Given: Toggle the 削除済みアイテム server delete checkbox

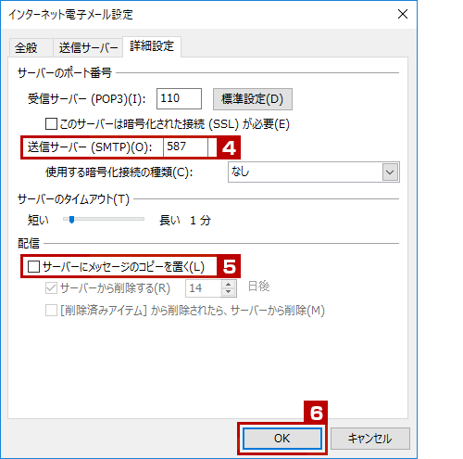Looking at the screenshot, I should [x=51, y=311].
